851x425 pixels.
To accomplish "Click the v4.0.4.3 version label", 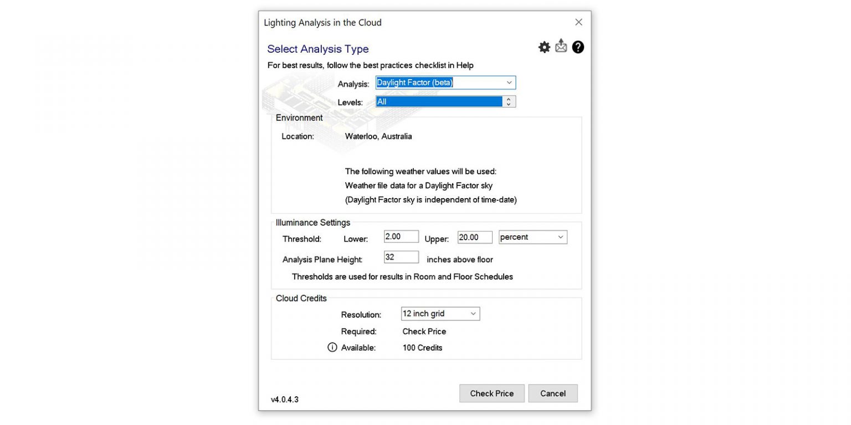I will [284, 399].
